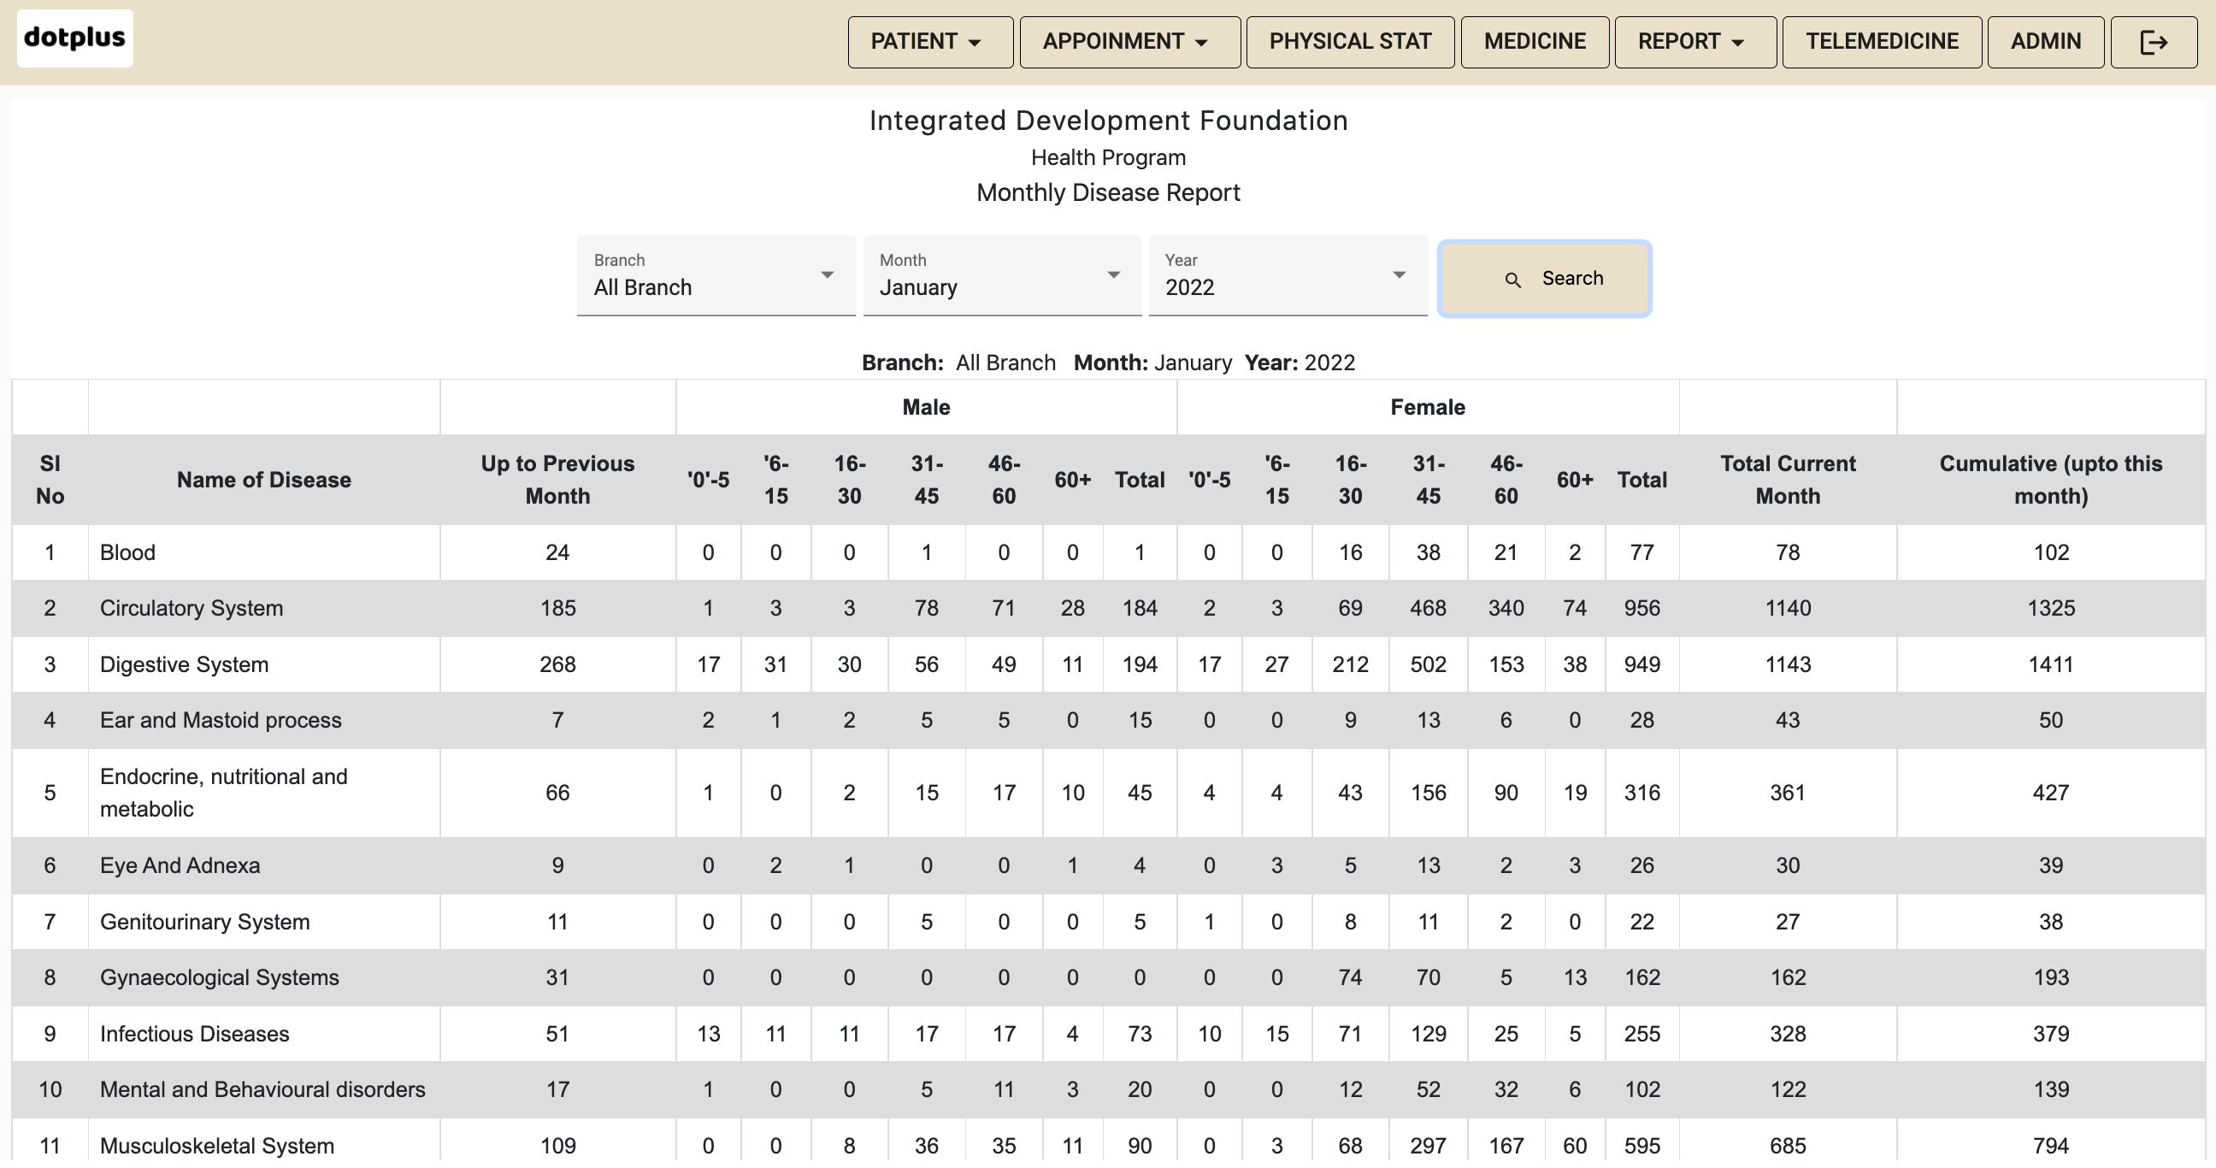
Task: Open the MEDICINE menu item
Action: [x=1534, y=42]
